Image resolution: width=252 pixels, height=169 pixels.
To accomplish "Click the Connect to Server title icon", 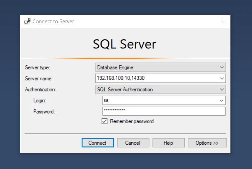I will pyautogui.click(x=27, y=21).
